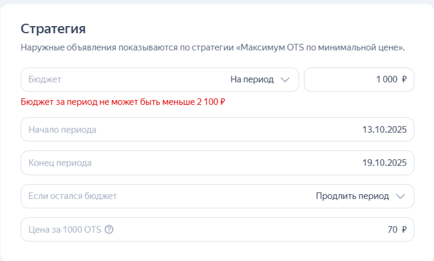The image size is (434, 261).
Task: Click the ruble sign in the price field
Action: pos(404,230)
